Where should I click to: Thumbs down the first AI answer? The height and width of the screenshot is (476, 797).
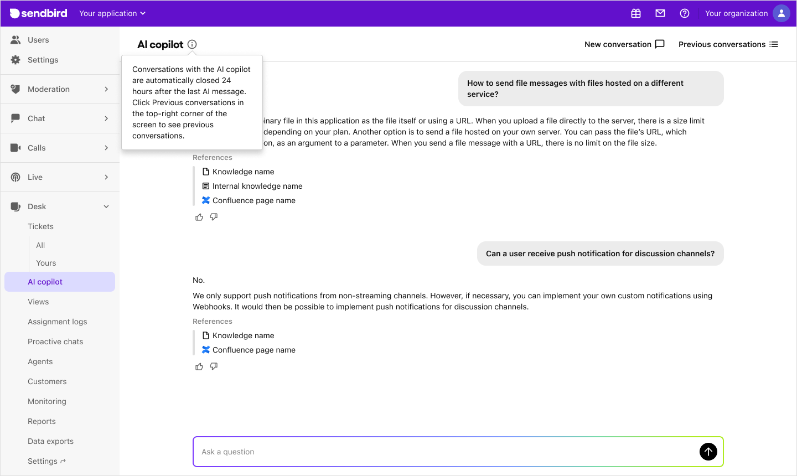tap(214, 218)
